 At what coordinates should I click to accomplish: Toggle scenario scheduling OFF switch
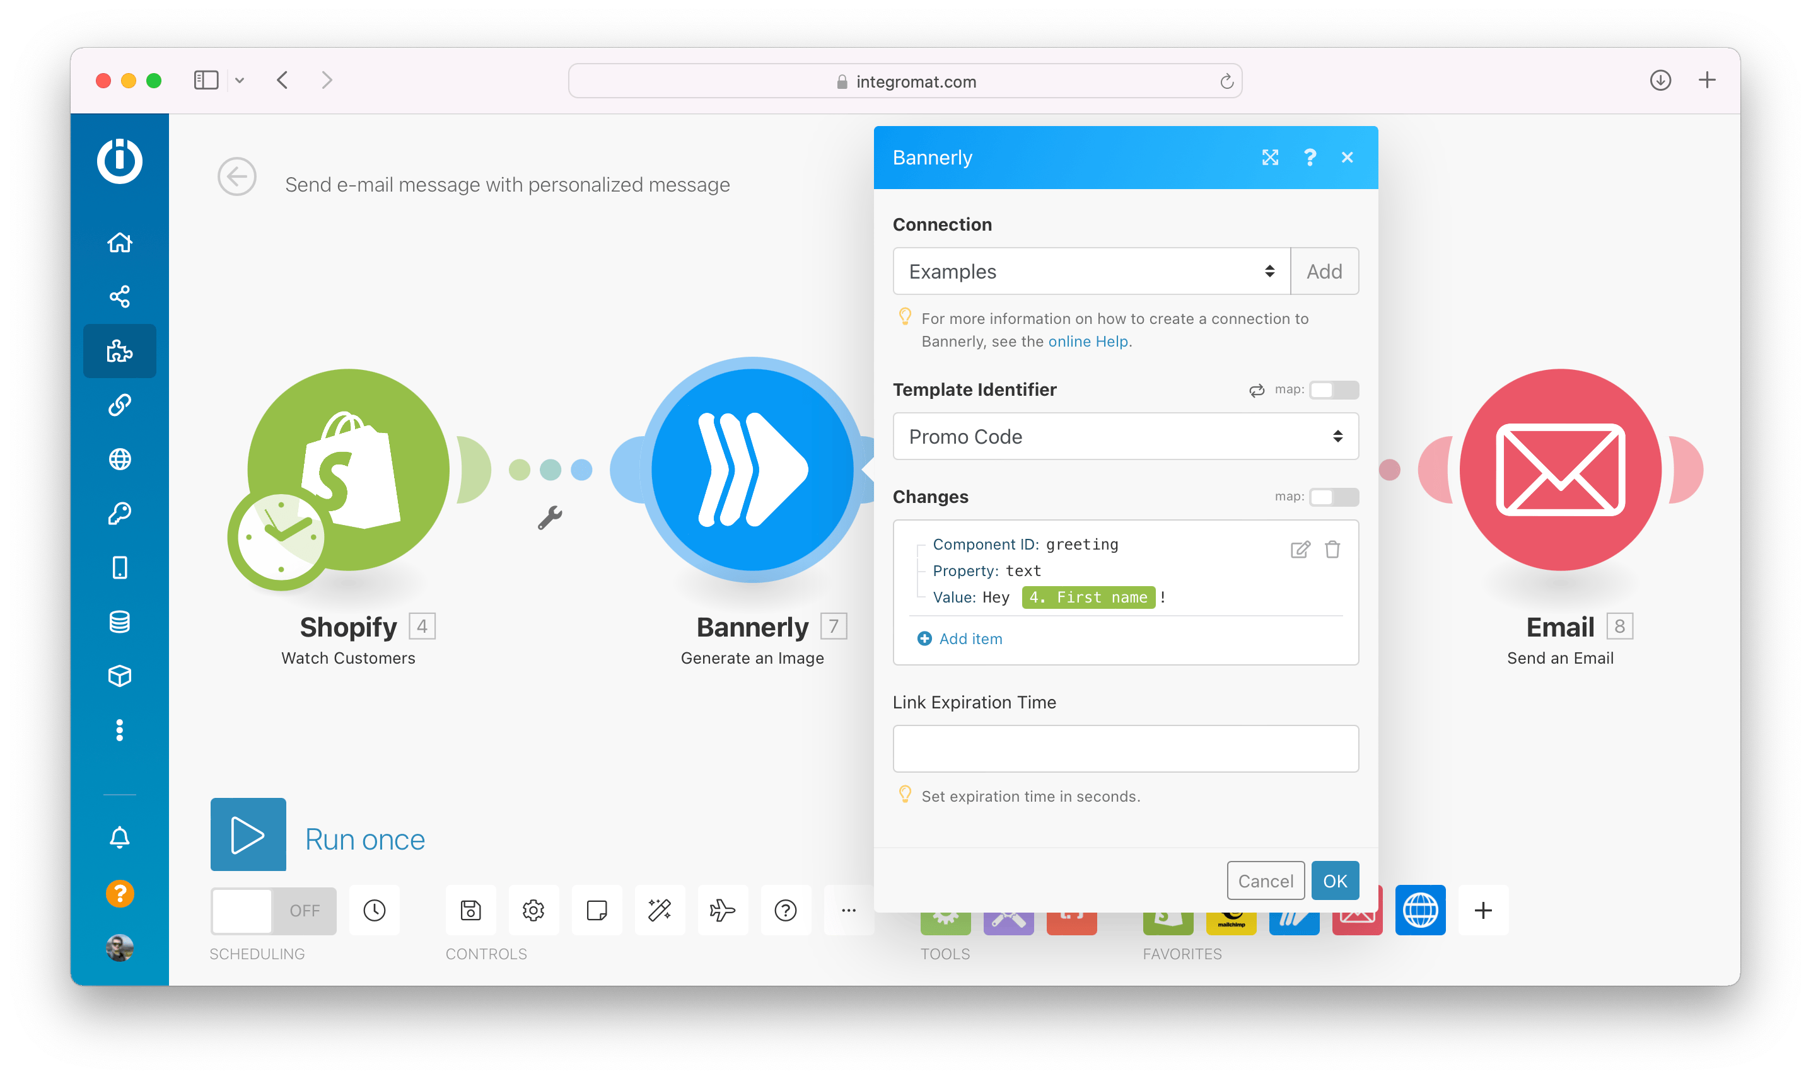point(274,910)
